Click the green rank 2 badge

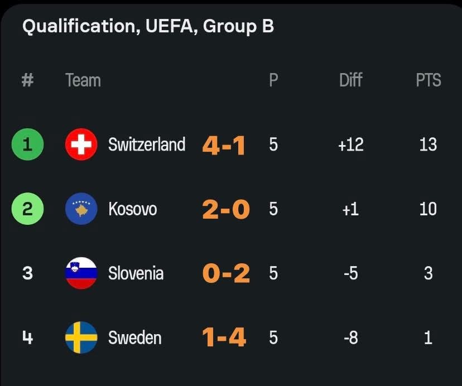tap(27, 209)
